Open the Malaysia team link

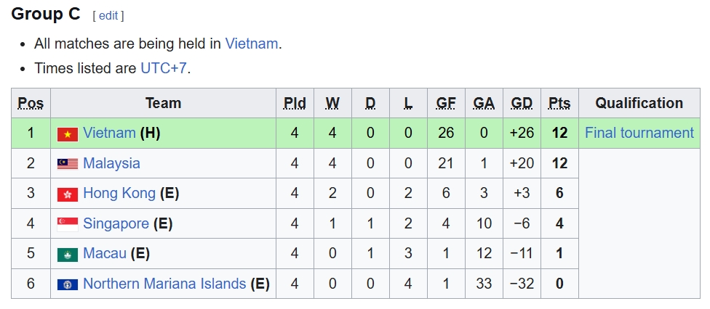point(111,163)
